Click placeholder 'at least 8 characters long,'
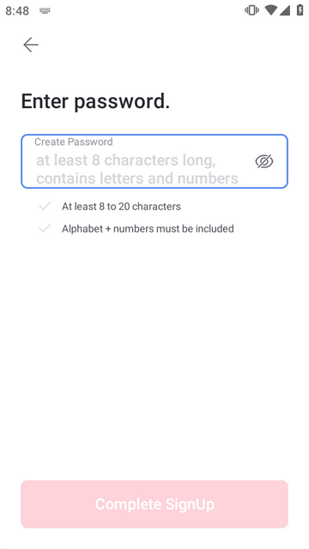Viewport: 309px width, 549px height. [126, 160]
